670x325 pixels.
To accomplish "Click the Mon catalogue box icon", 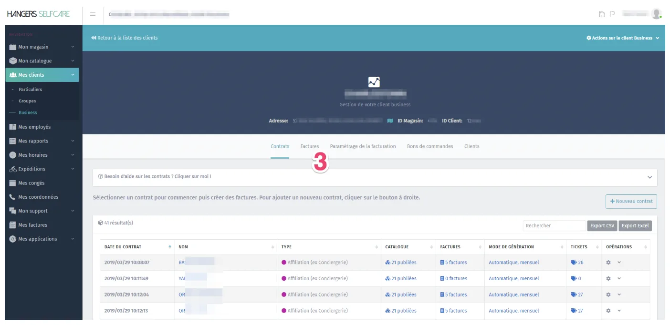I will [x=13, y=61].
